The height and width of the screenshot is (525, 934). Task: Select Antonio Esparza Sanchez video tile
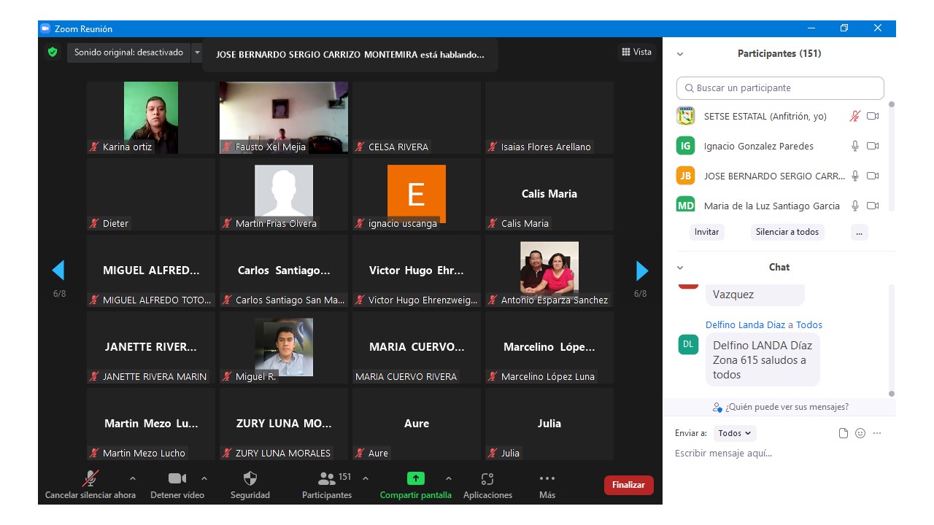click(549, 271)
